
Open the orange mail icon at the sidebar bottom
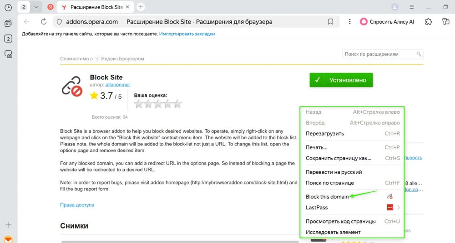tap(8, 239)
